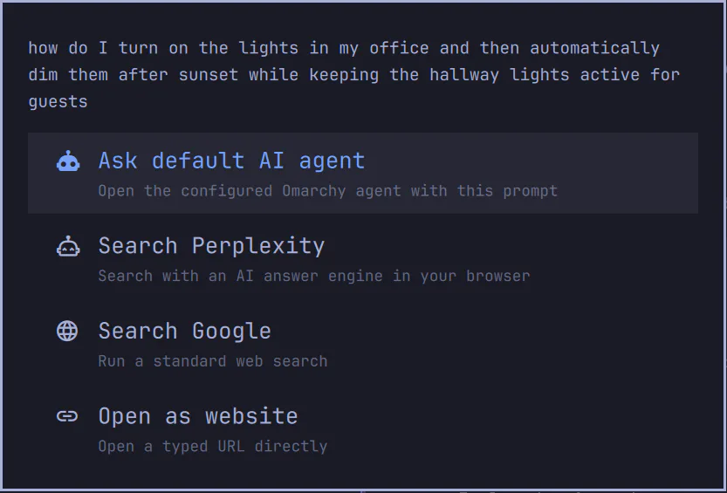Click the outlined robot icon beside Search Perplexity
Screen dimensions: 727x493
pos(68,246)
